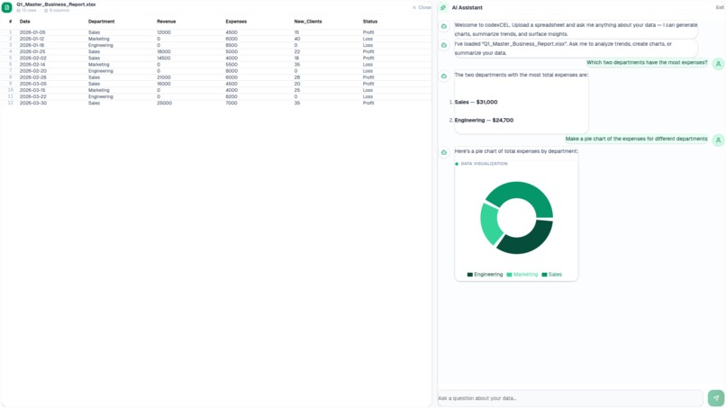726x408 pixels.
Task: Click revenue value 21000
Action: point(164,77)
